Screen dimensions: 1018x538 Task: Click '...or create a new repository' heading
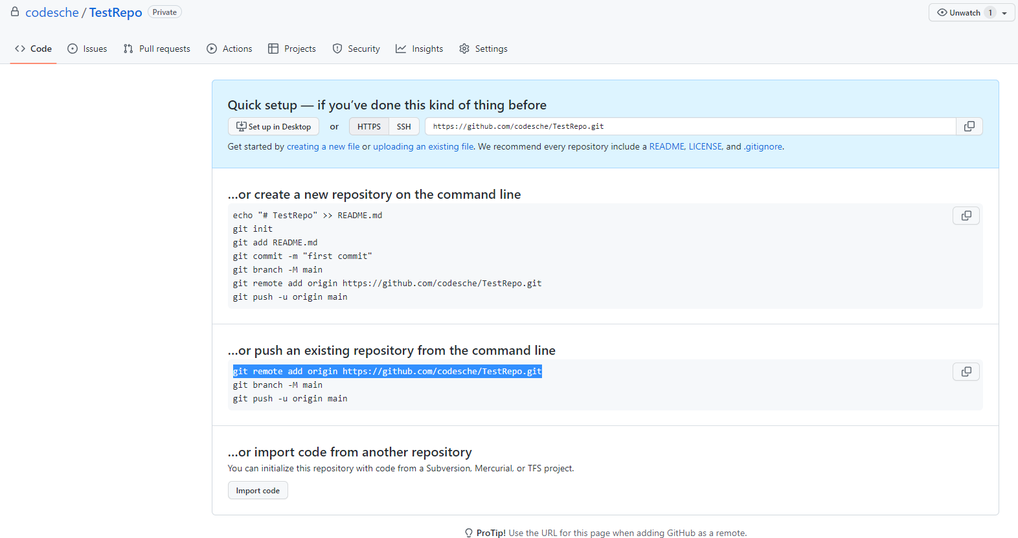tap(374, 194)
